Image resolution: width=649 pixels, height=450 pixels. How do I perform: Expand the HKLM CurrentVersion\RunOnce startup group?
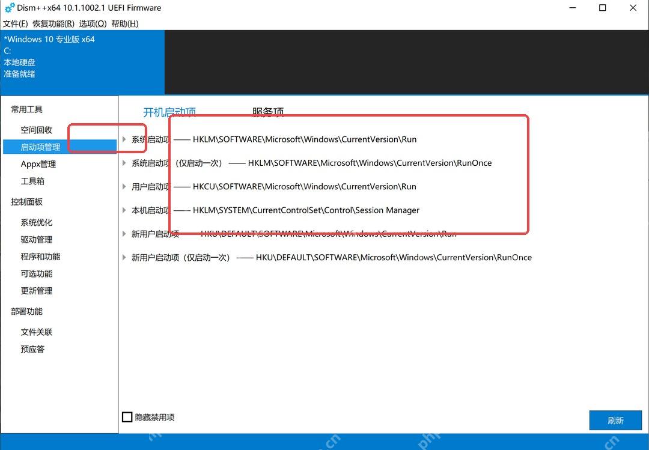tap(124, 163)
